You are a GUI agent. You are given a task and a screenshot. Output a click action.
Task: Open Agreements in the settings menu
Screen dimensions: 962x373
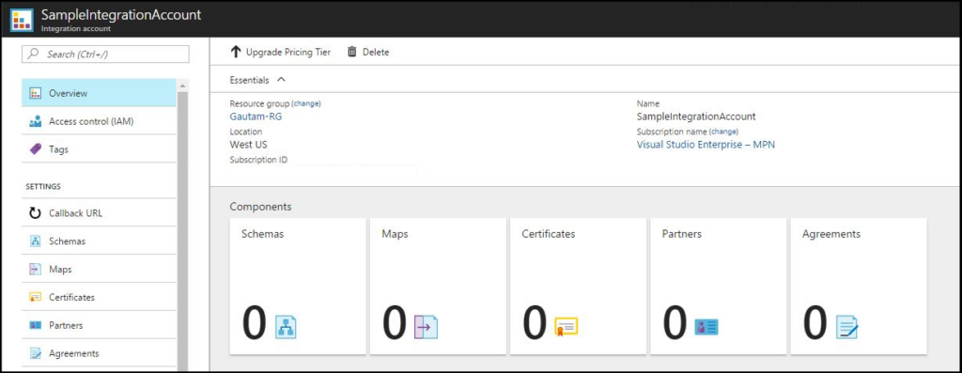[99, 353]
